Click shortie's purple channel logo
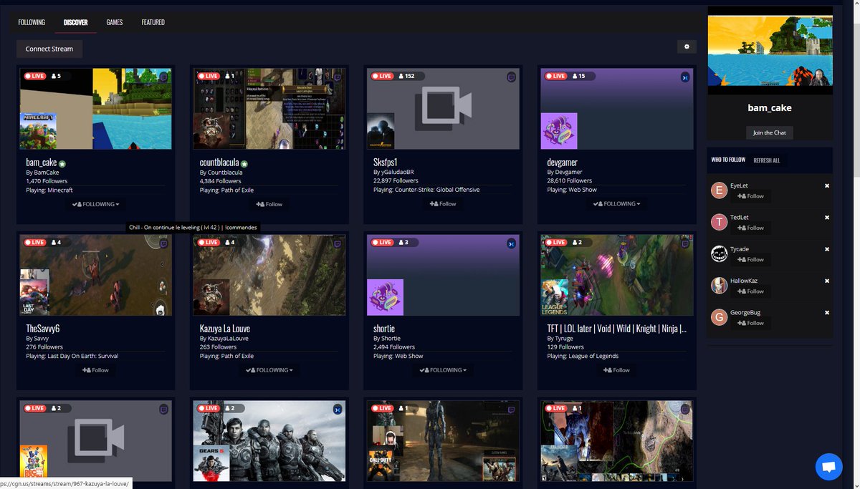Image resolution: width=860 pixels, height=489 pixels. 386,297
